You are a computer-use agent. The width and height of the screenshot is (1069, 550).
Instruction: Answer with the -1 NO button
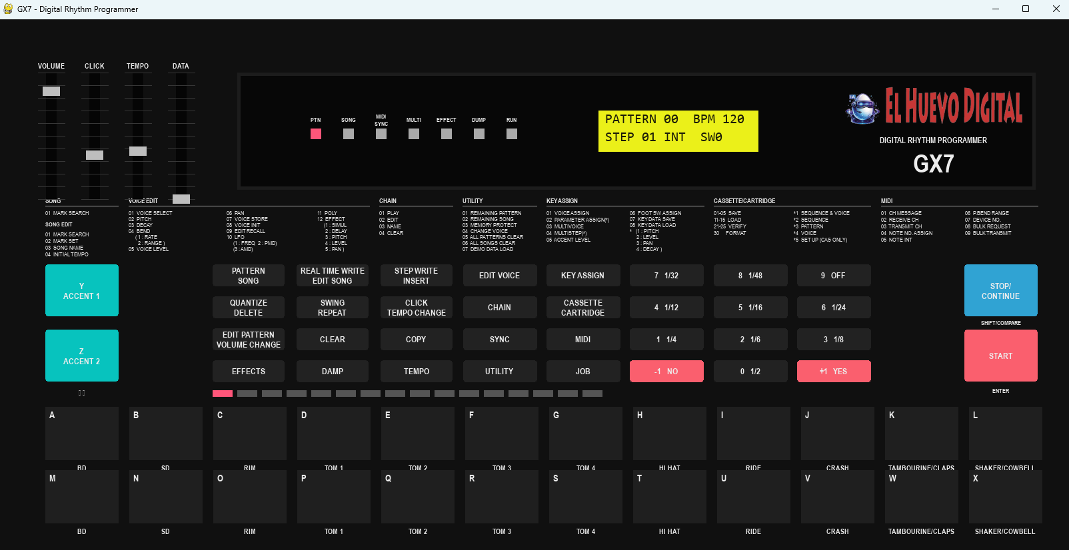click(666, 372)
